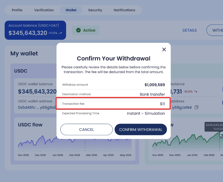Click the Destination method row
223x182 pixels.
[113, 94]
